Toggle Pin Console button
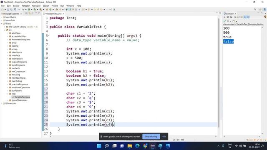The height and width of the screenshot is (150, 267). pos(224,21)
